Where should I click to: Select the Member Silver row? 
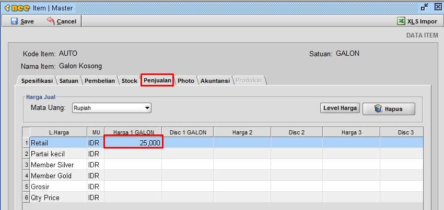point(223,165)
